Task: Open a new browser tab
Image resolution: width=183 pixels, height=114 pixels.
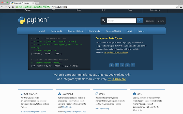Action: click(37, 3)
